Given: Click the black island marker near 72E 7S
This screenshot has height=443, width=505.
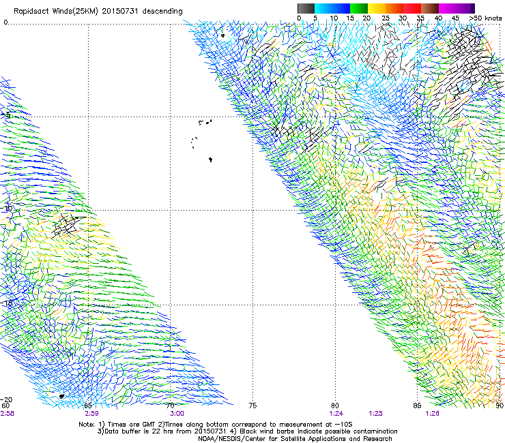Looking at the screenshot, I should point(211,159).
